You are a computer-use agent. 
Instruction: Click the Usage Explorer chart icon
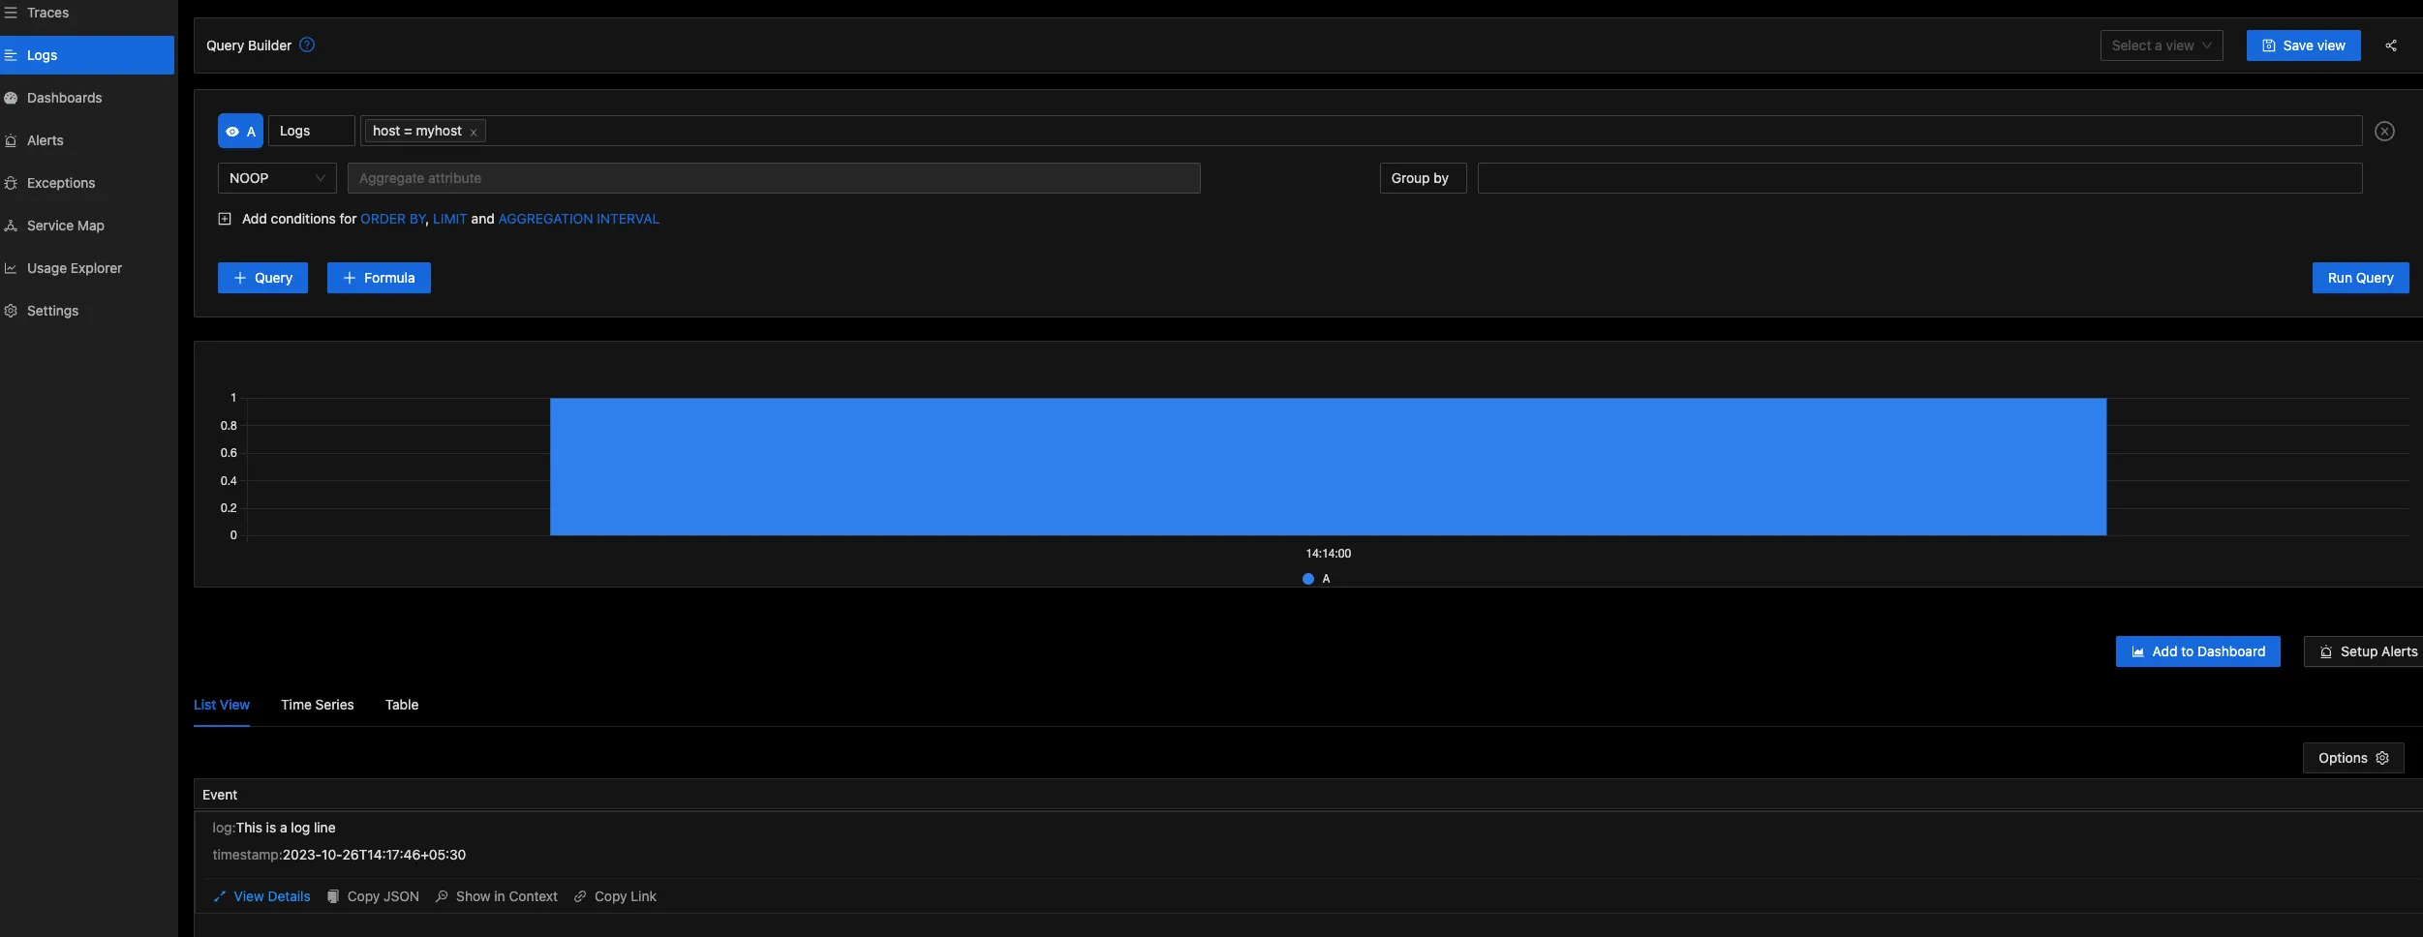11,268
